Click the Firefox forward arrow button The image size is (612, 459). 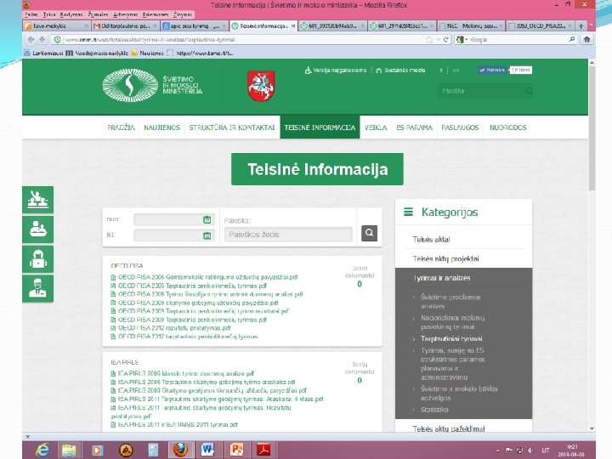(x=42, y=39)
